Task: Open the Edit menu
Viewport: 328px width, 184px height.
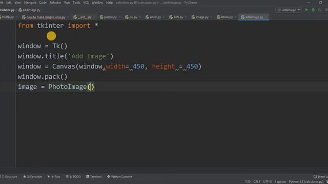Action: point(9,3)
